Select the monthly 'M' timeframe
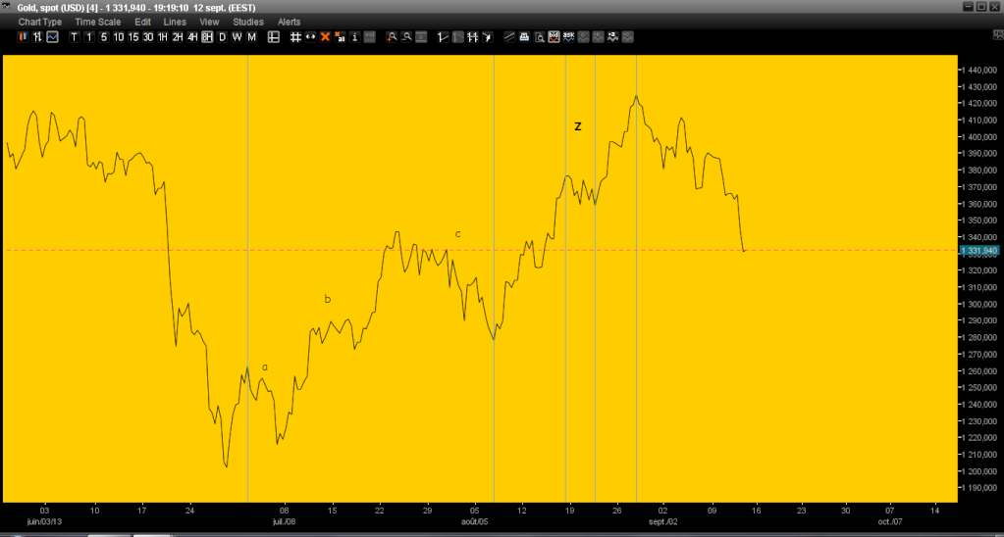 click(x=251, y=37)
